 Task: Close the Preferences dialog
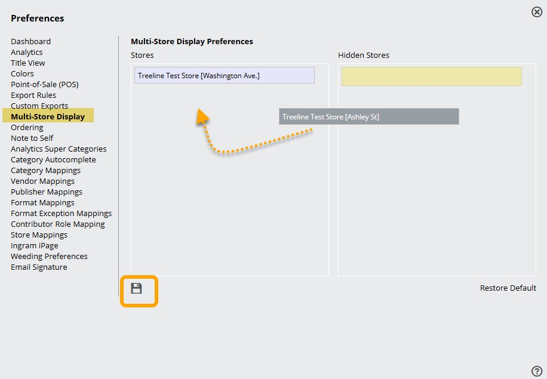pos(537,12)
